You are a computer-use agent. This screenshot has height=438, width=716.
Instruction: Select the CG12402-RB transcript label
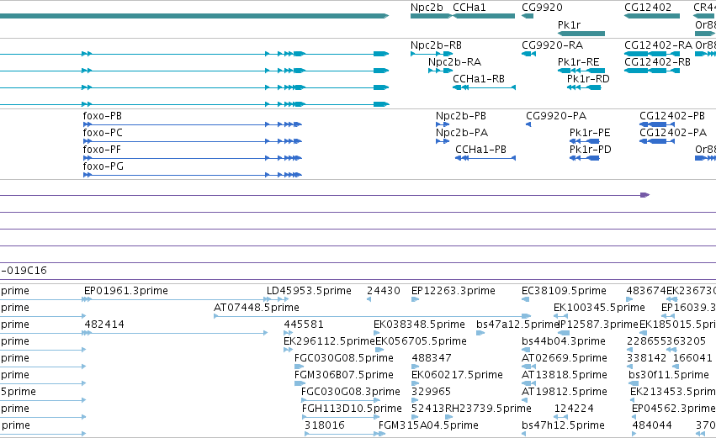pyautogui.click(x=657, y=62)
